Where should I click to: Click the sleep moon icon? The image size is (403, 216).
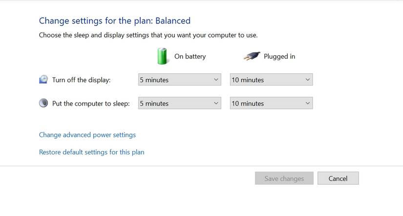point(43,103)
